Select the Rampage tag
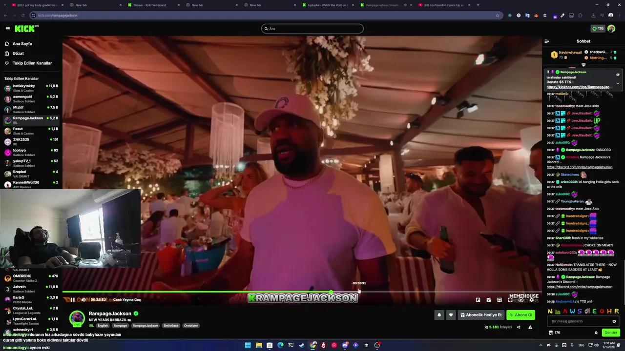This screenshot has width=625, height=351. tap(120, 326)
